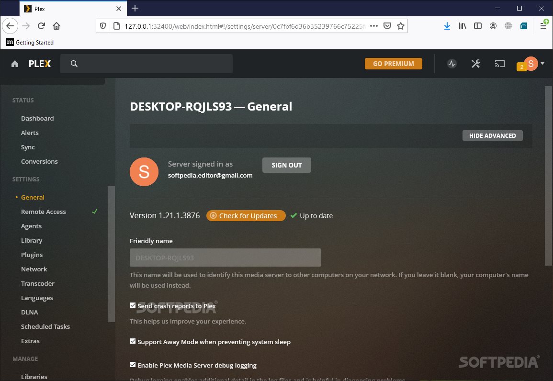Open Alerts in the sidebar
Viewport: 553px width, 381px height.
30,133
